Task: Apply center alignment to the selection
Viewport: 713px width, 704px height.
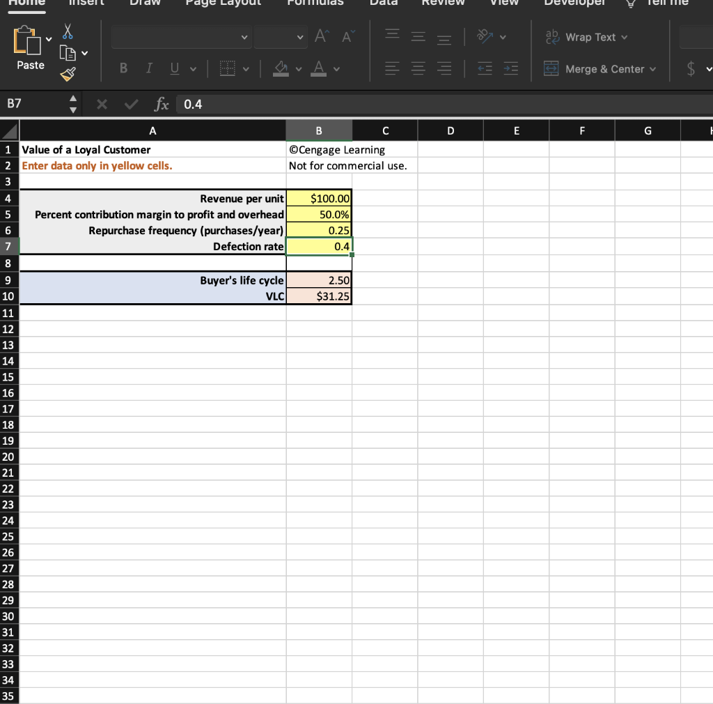Action: [418, 68]
